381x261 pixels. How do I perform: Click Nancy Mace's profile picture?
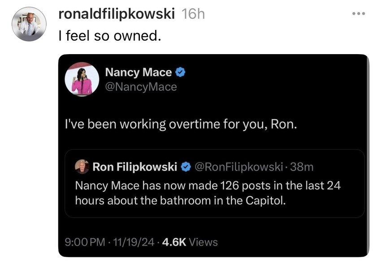coord(82,79)
